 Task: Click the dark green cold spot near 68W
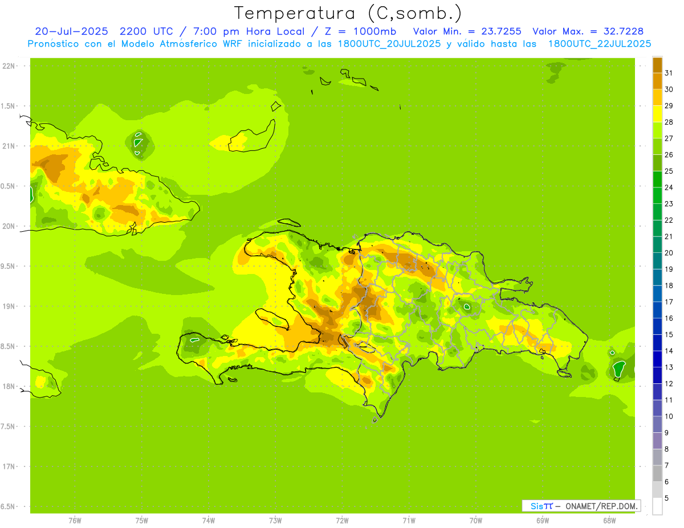(x=619, y=370)
